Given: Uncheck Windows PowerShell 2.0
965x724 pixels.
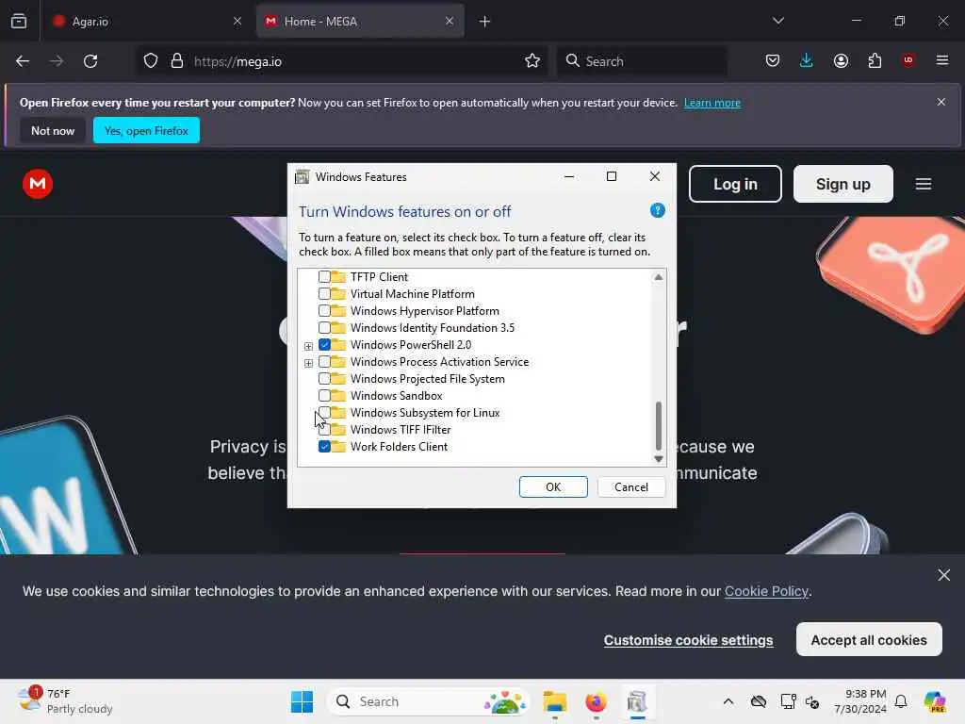Looking at the screenshot, I should tap(324, 345).
